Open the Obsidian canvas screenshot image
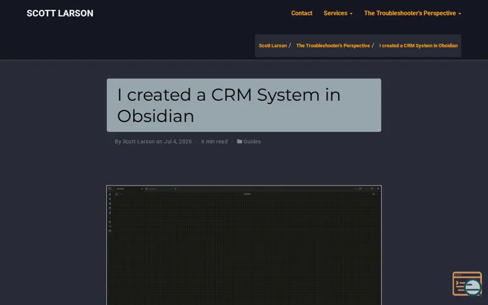488x305 pixels. tap(244, 245)
